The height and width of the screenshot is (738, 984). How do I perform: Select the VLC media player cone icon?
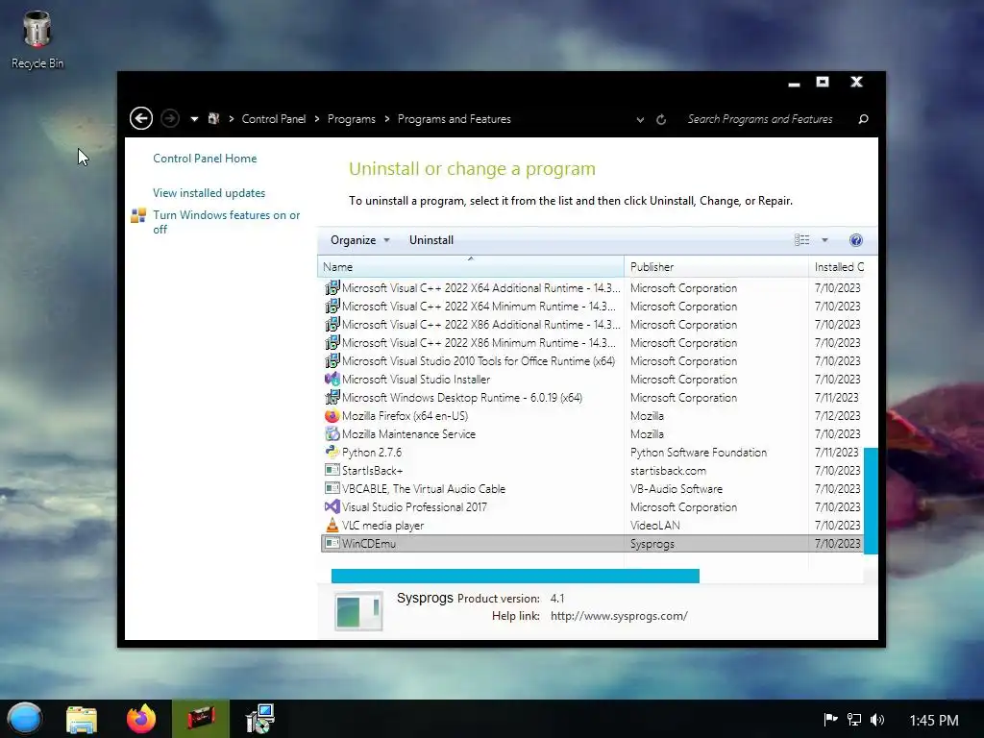coord(332,525)
